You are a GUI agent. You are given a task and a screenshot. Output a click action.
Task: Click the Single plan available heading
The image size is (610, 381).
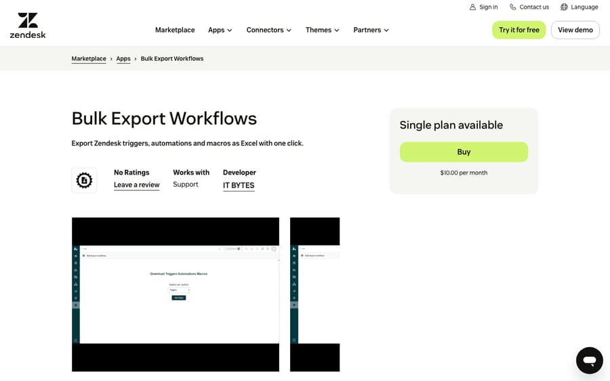451,125
